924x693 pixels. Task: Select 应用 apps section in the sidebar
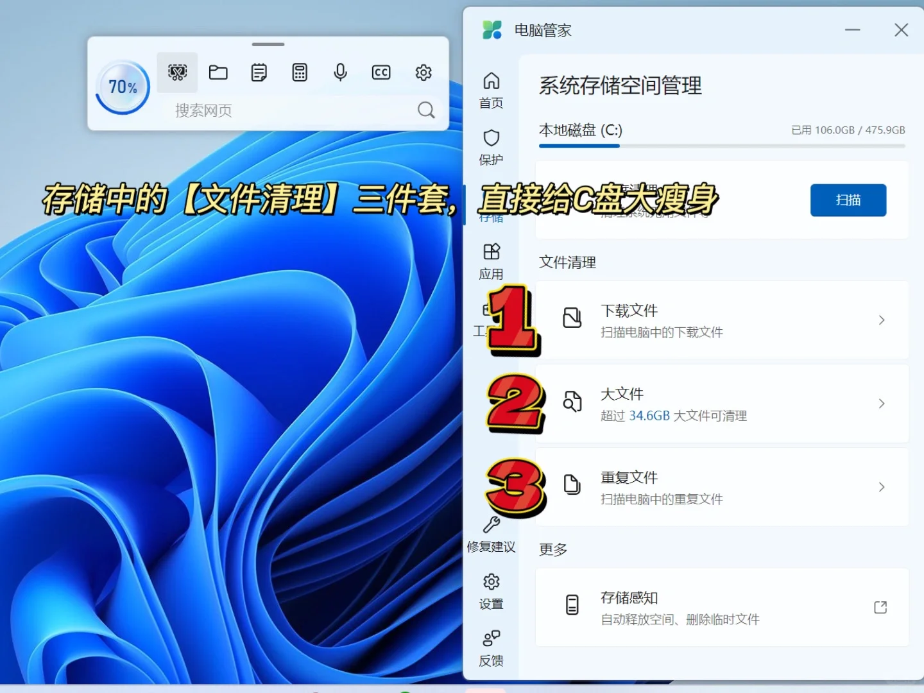pyautogui.click(x=491, y=260)
